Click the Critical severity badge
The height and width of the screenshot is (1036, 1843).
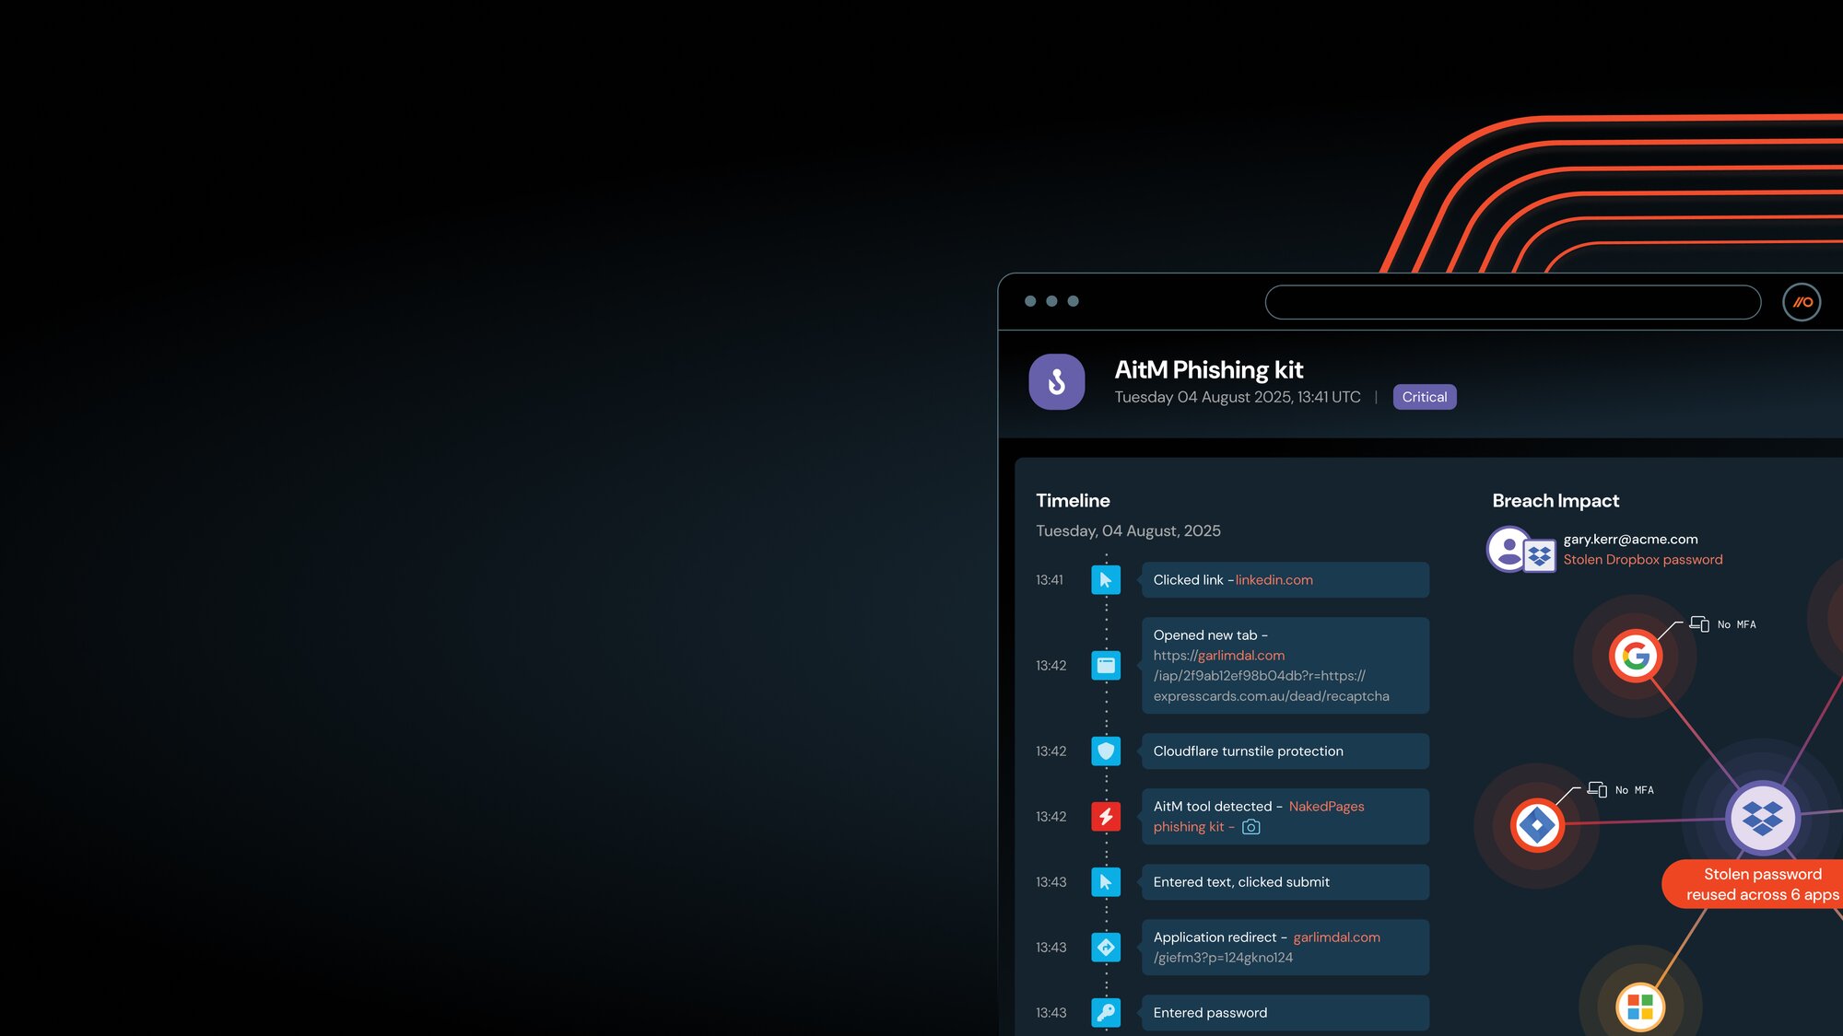coord(1424,397)
